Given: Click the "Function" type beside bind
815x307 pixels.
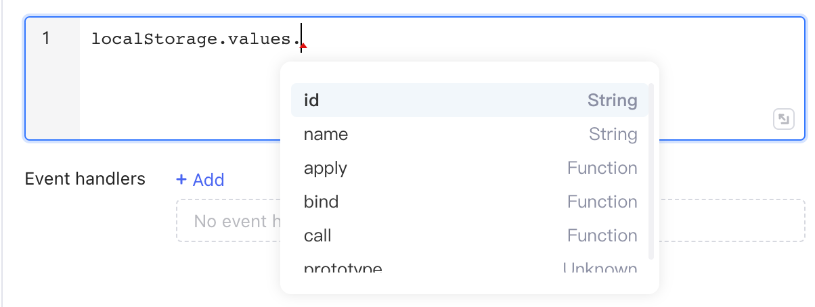Looking at the screenshot, I should [602, 202].
